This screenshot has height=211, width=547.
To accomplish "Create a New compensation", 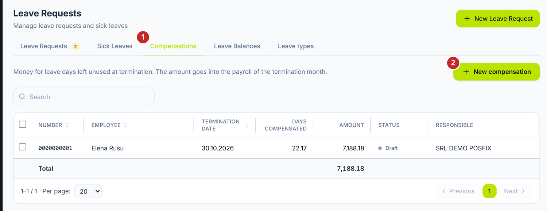I will click(496, 72).
